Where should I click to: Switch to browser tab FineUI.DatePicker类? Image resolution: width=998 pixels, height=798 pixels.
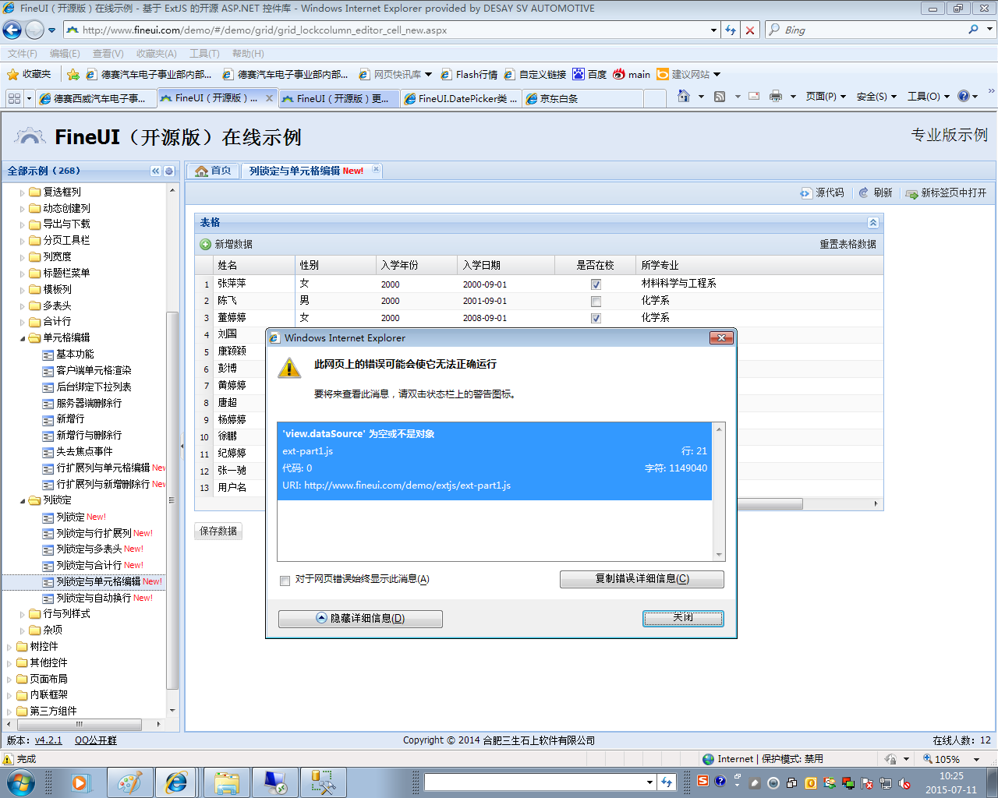[461, 98]
